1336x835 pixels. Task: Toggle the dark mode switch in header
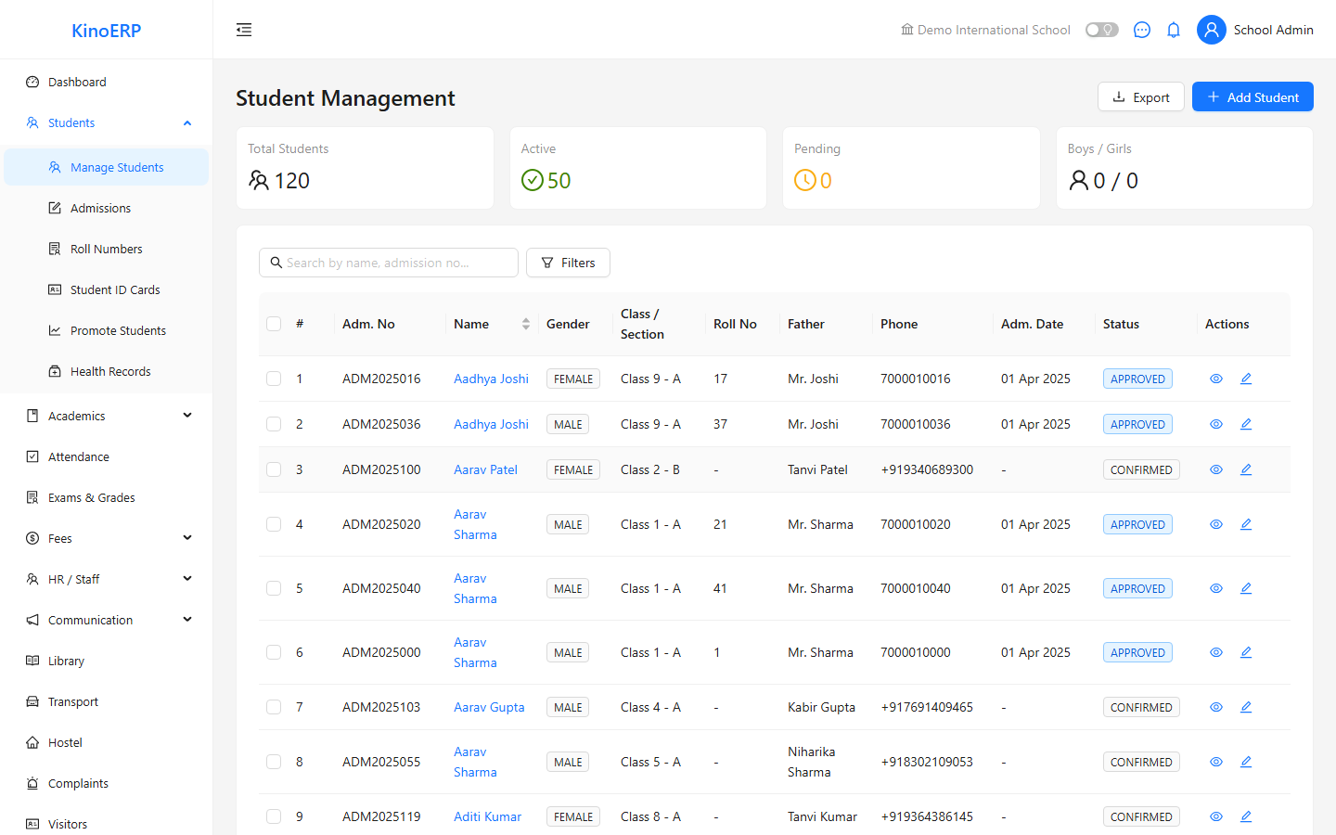click(x=1102, y=30)
